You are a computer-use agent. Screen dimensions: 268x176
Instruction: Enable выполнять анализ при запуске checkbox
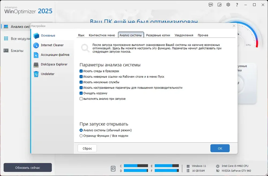81,99
